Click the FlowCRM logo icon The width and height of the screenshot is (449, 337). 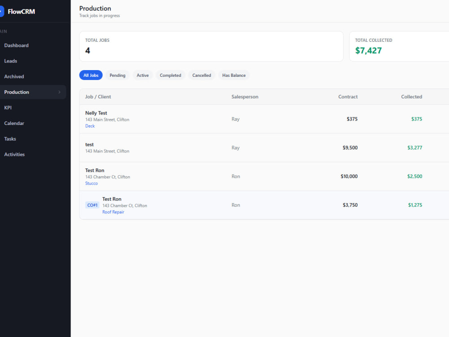2,12
